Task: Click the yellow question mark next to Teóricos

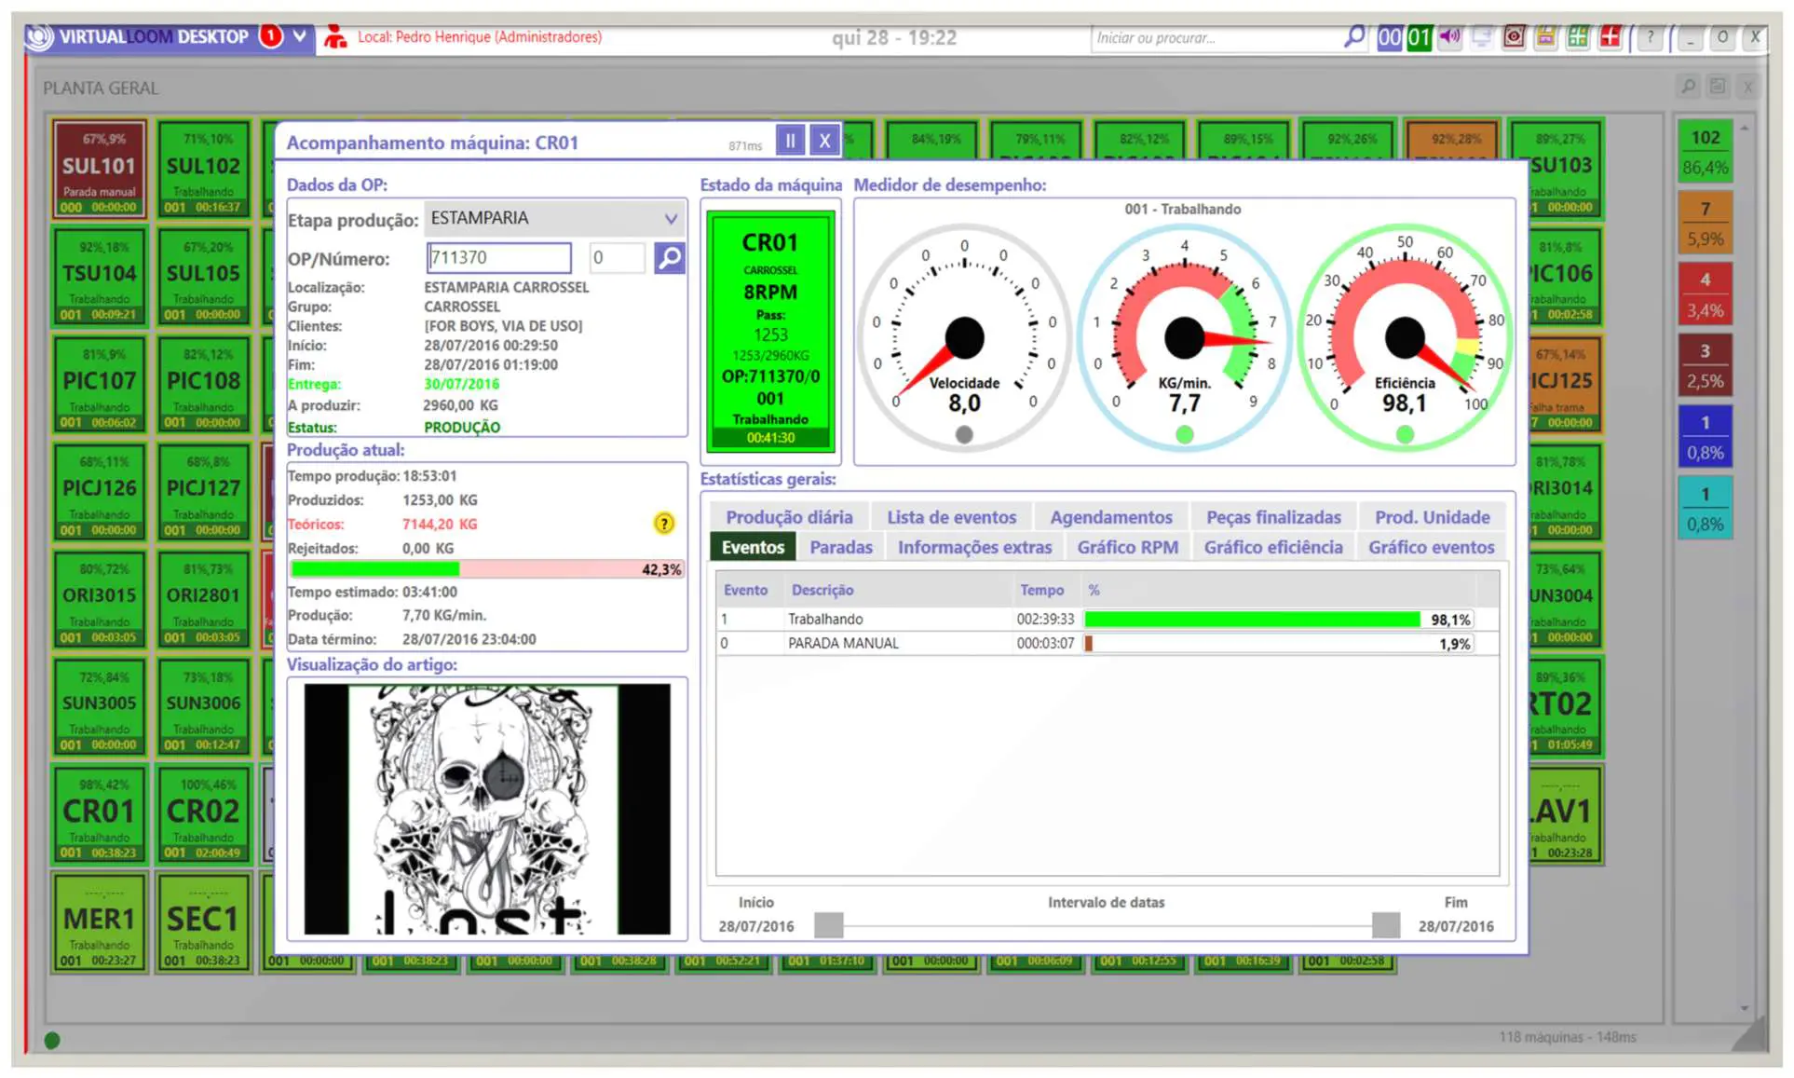Action: pyautogui.click(x=663, y=524)
